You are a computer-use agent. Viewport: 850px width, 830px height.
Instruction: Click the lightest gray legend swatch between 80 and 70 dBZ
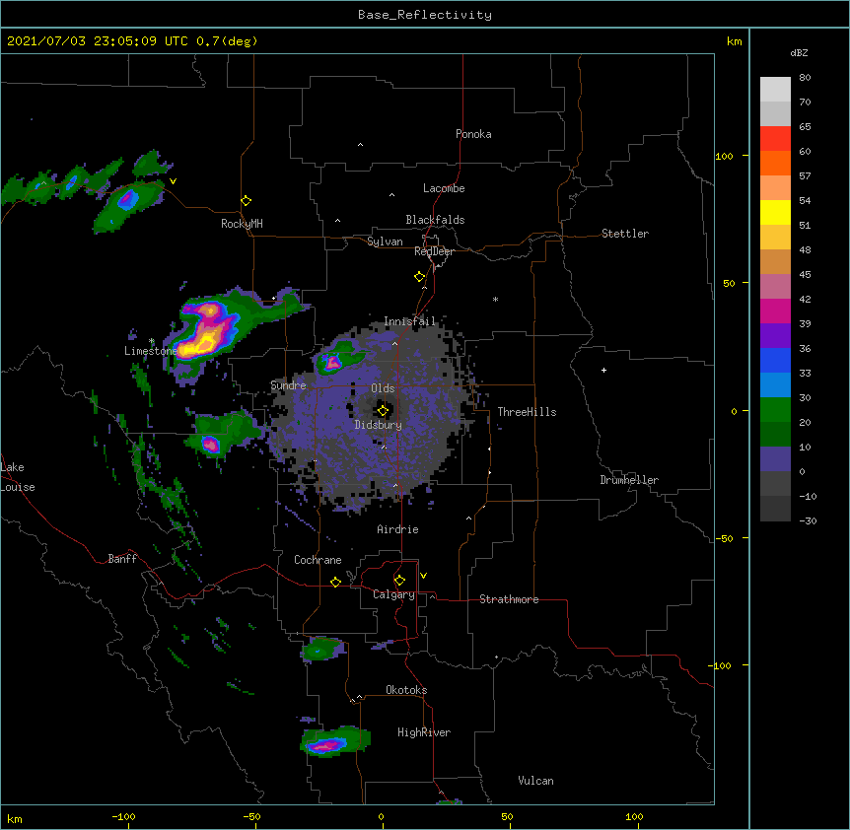[775, 89]
